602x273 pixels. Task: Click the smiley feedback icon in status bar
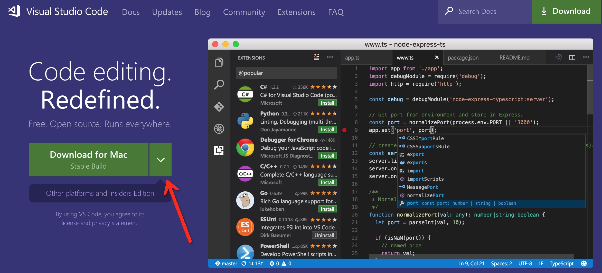point(584,264)
